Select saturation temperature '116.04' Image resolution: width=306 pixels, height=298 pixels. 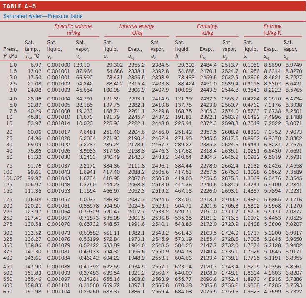click(33, 200)
